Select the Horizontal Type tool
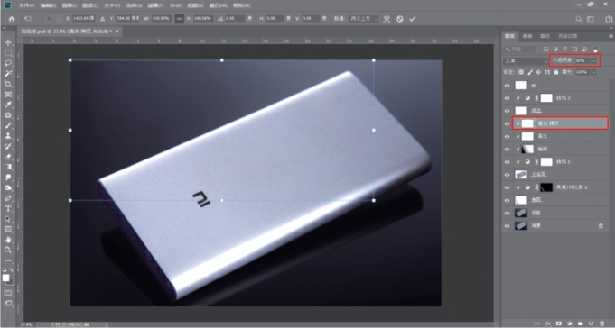The image size is (615, 328). tap(8, 209)
